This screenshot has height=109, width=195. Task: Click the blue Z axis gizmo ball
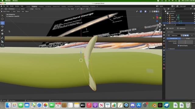point(157,15)
